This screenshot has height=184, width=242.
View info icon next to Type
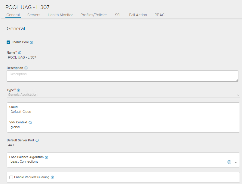(19, 90)
